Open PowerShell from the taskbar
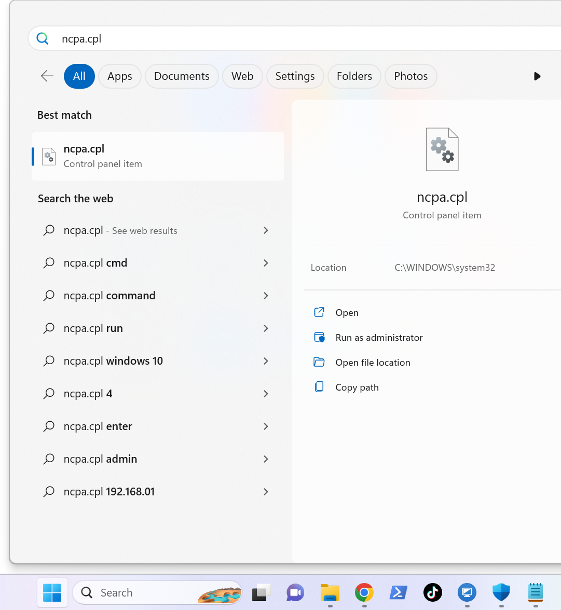561x610 pixels. tap(399, 592)
